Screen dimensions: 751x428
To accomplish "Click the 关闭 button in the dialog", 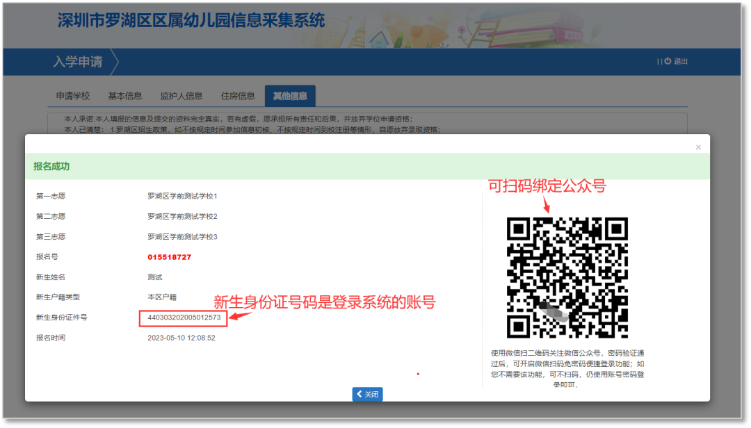I will click(367, 394).
